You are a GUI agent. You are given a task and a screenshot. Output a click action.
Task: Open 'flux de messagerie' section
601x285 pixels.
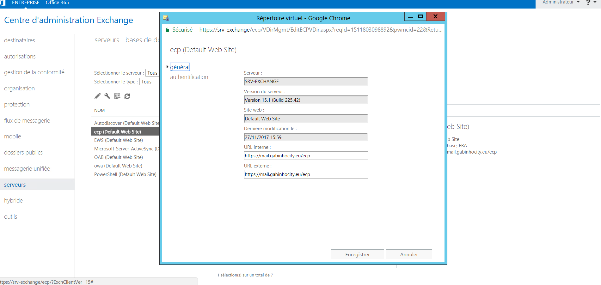tap(27, 121)
